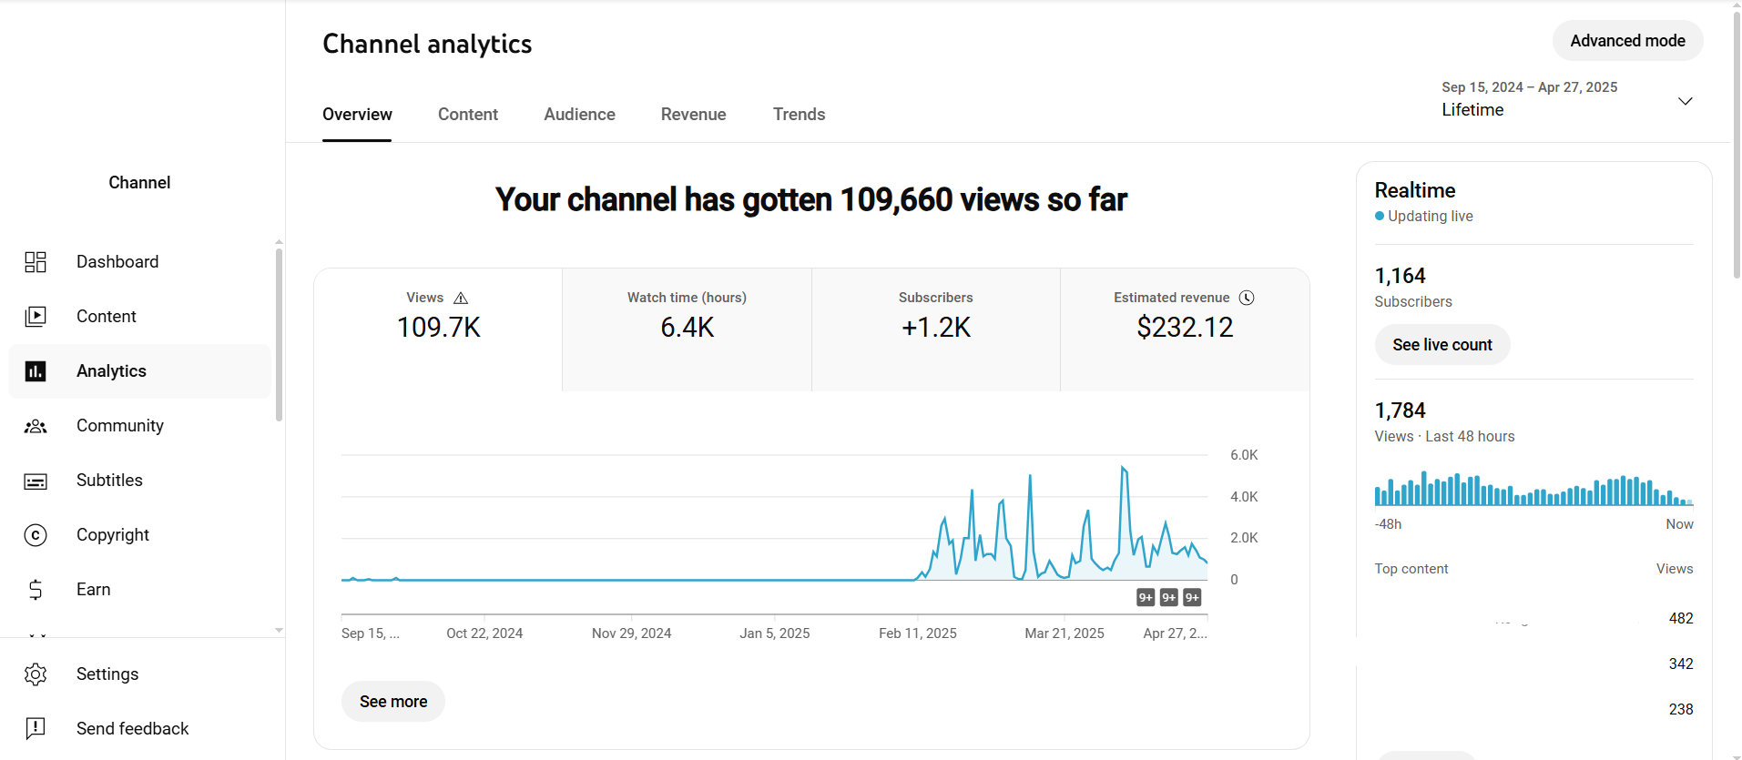The image size is (1742, 760).
Task: Click the See more button under chart
Action: 393,702
